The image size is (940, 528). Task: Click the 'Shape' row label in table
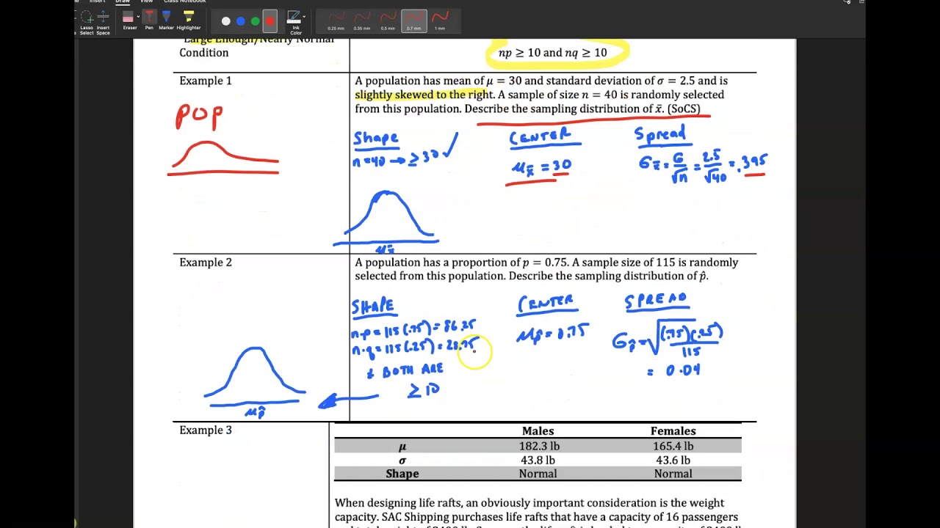[x=402, y=474]
